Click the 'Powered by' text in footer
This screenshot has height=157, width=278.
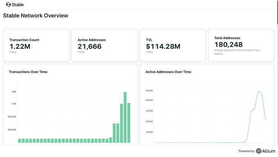tap(246, 151)
